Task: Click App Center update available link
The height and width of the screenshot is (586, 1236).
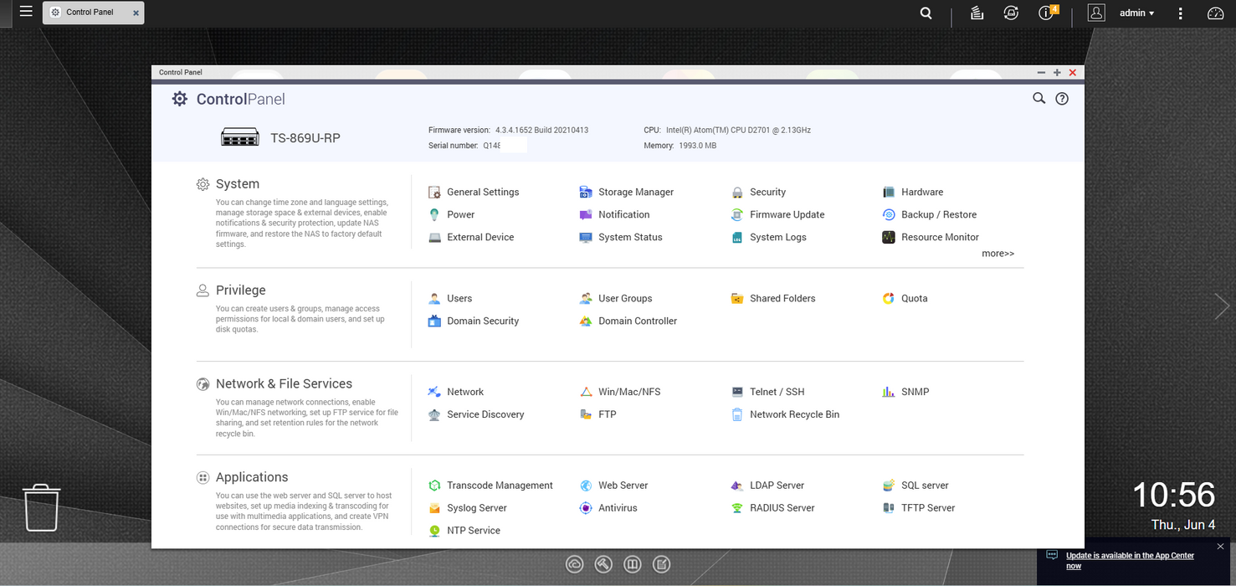Action: pos(1130,561)
